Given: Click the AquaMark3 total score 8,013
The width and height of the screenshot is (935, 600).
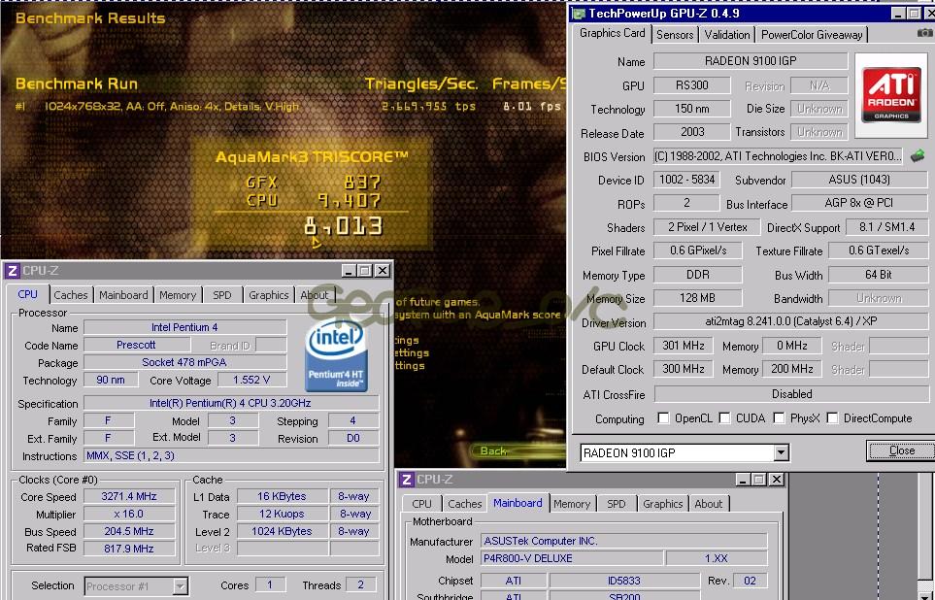Looking at the screenshot, I should tap(343, 226).
